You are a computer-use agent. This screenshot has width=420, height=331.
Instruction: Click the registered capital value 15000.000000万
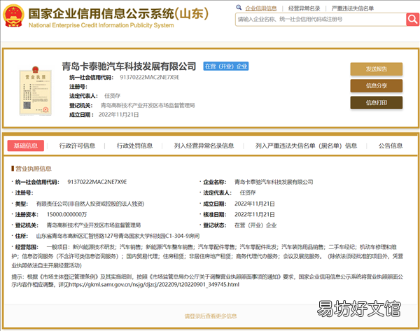pos(66,215)
